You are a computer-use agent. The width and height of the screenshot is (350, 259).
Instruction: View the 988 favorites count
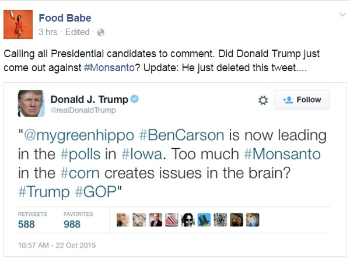click(x=72, y=224)
